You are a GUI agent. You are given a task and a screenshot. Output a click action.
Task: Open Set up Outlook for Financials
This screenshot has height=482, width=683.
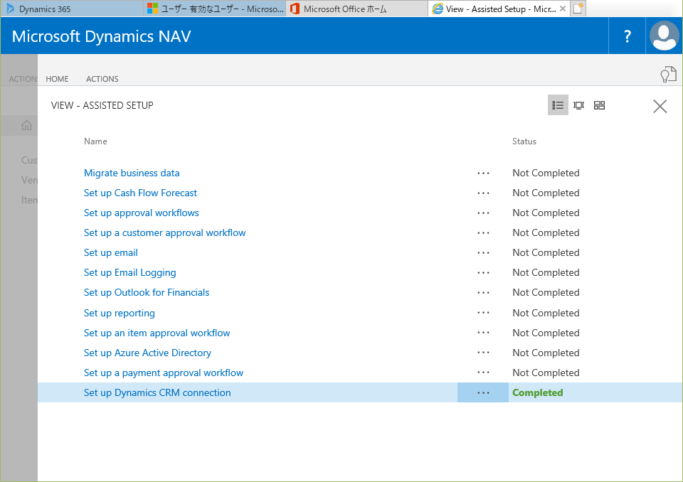tap(147, 293)
